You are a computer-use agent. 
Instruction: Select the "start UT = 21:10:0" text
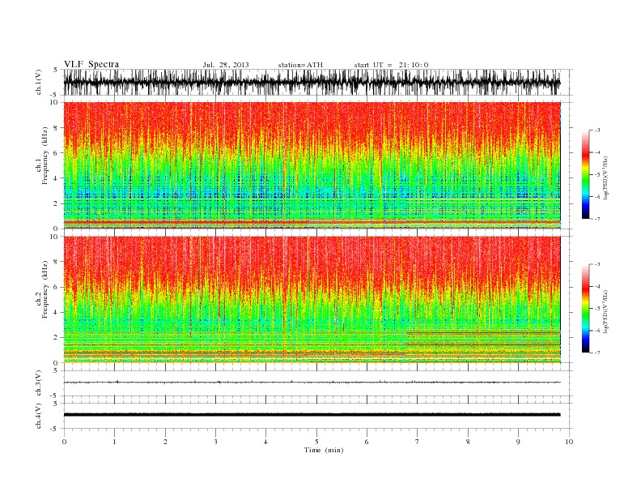[x=391, y=65]
